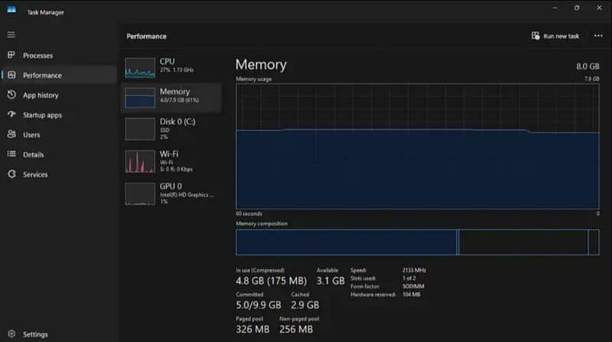Click the hamburger navigation menu icon

(x=11, y=34)
